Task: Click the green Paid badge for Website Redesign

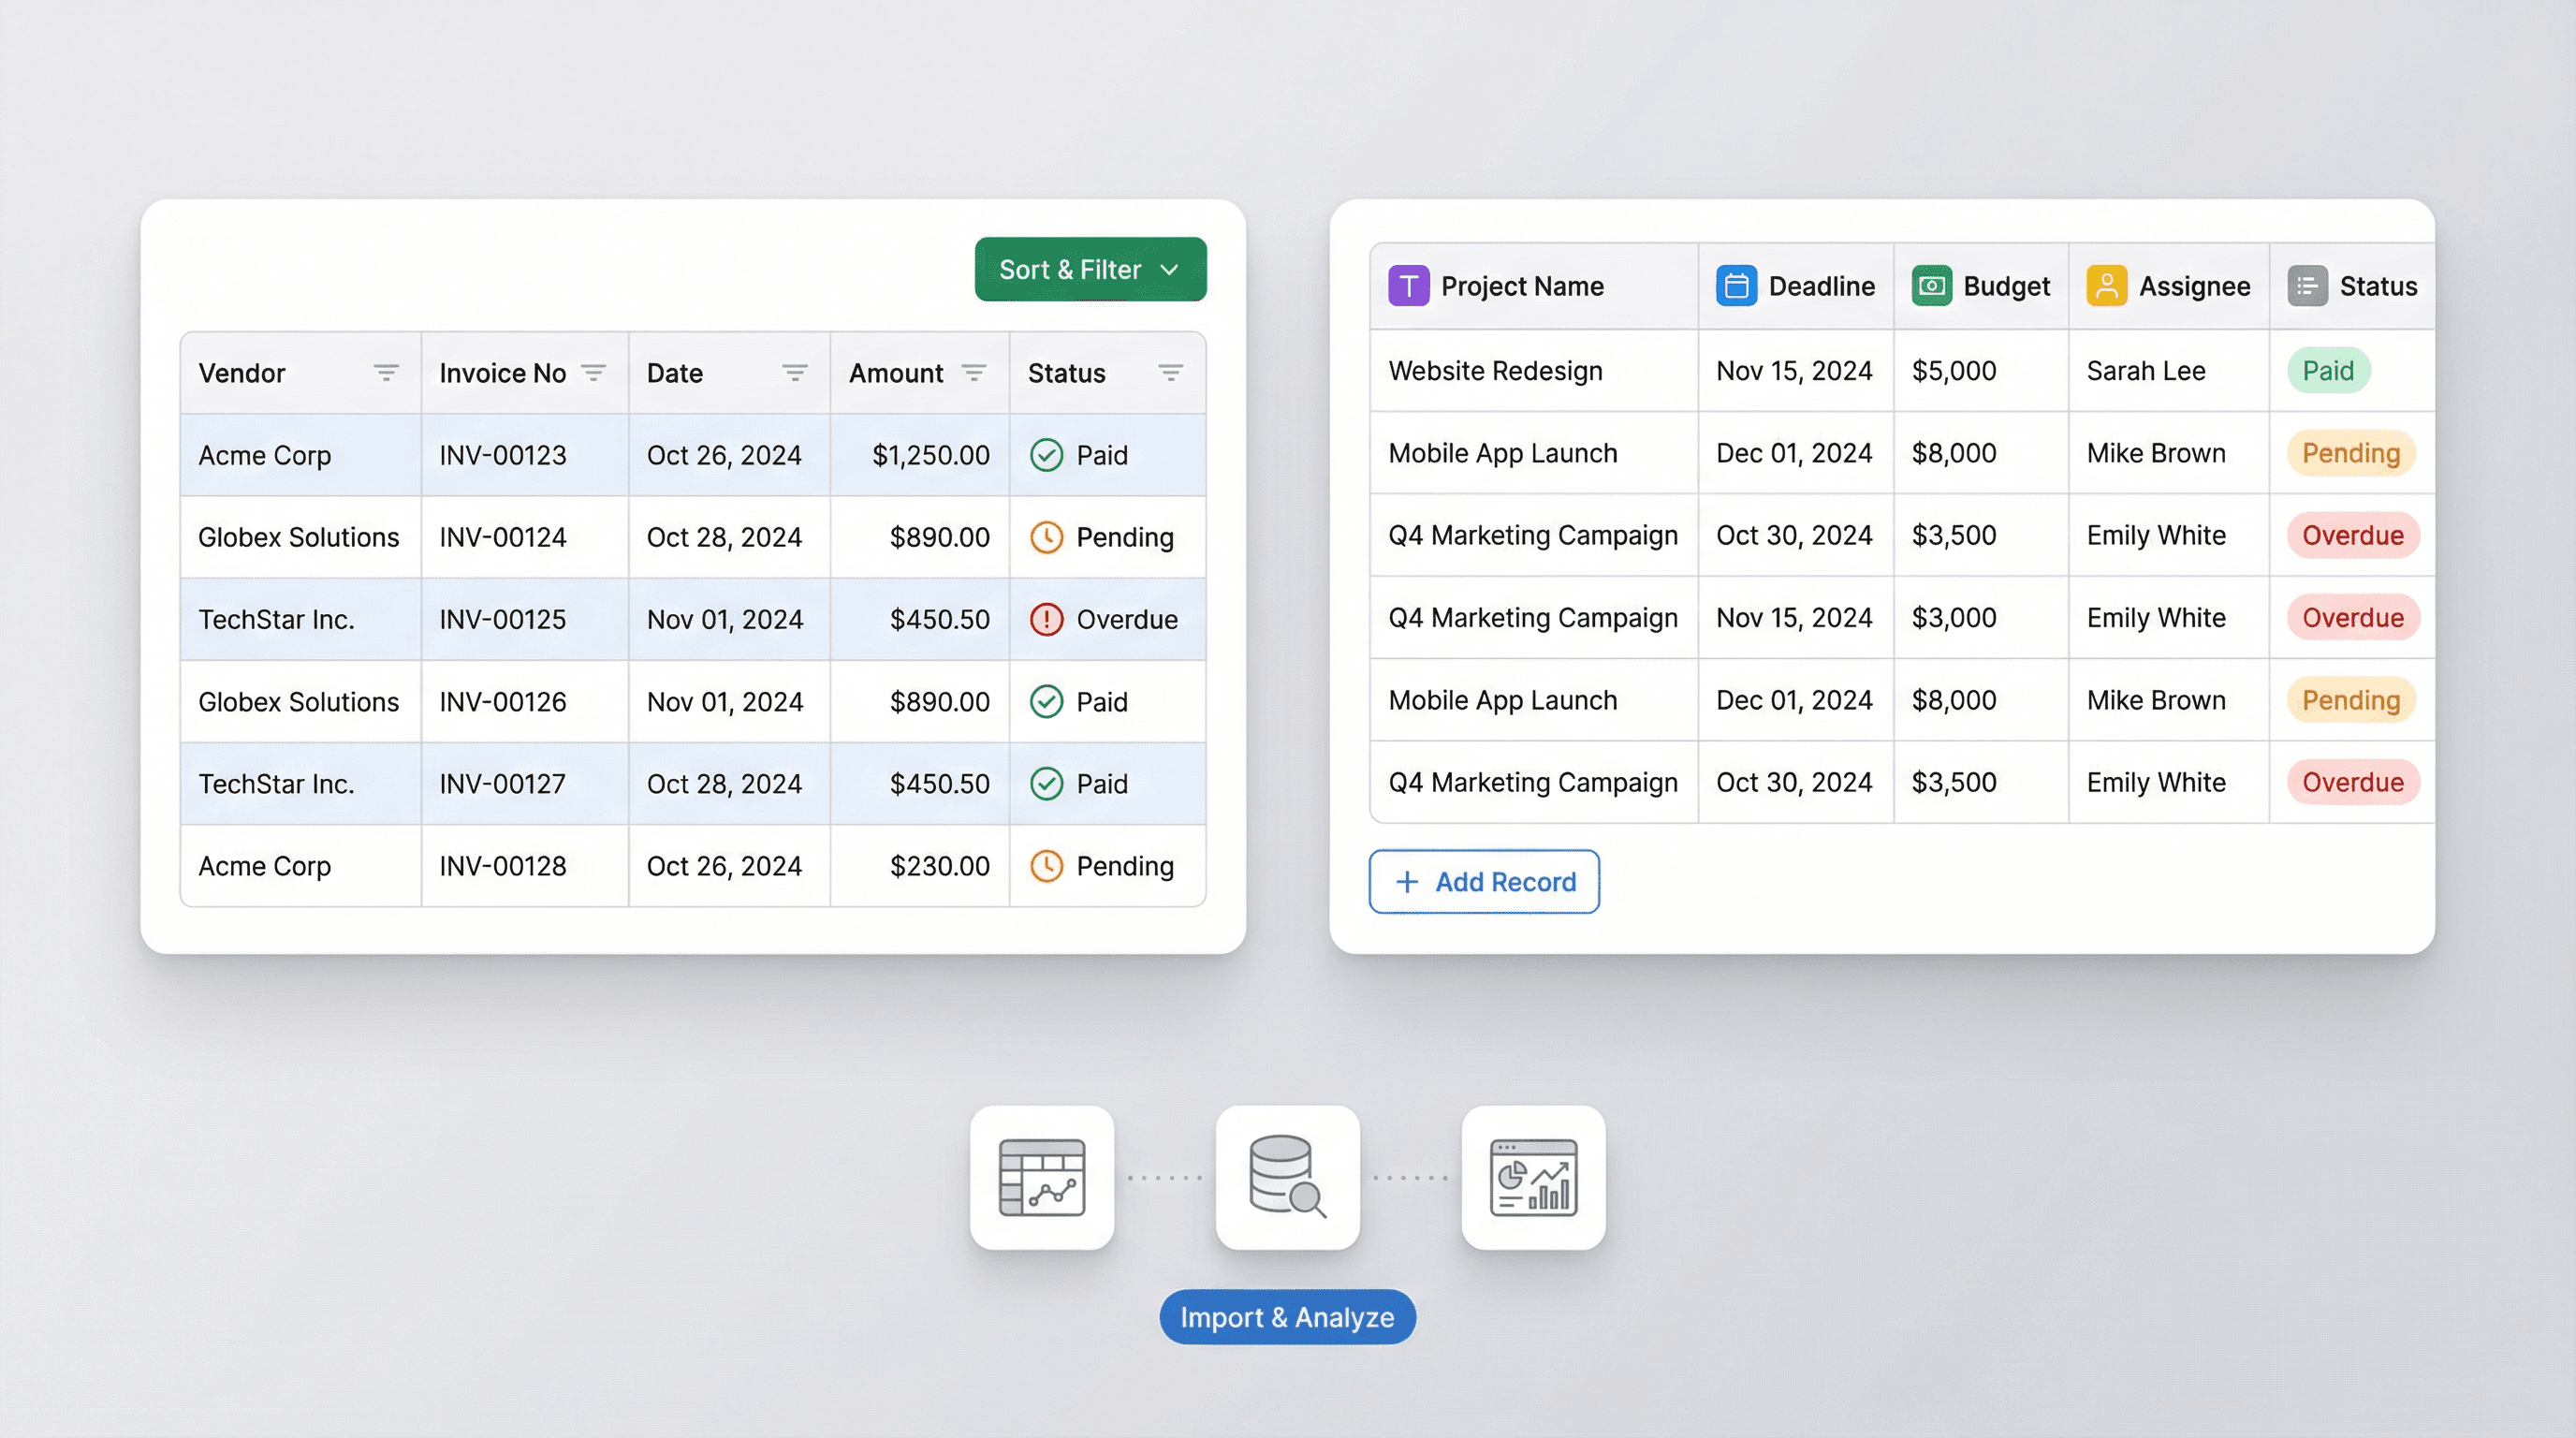Action: [2328, 371]
